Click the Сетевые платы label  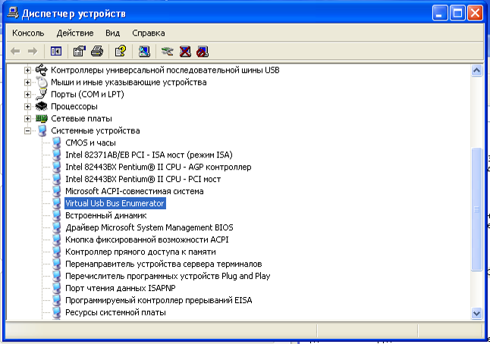point(81,119)
